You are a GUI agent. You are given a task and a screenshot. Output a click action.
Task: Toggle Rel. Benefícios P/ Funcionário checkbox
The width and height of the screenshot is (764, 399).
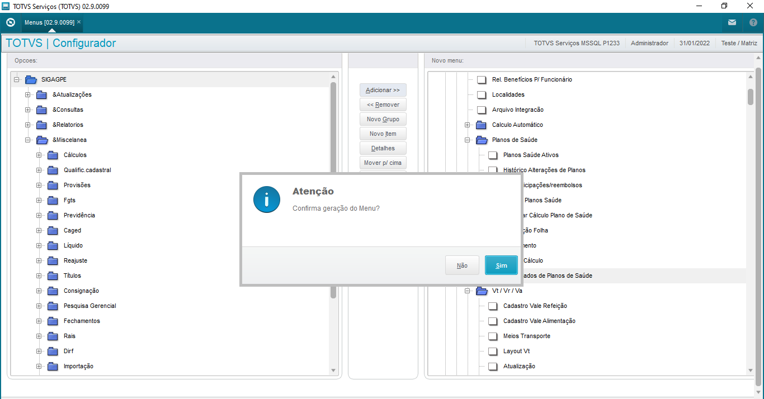[x=482, y=79]
